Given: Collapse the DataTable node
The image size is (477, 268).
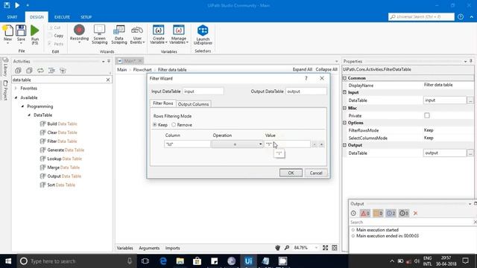Looking at the screenshot, I should pyautogui.click(x=29, y=115).
